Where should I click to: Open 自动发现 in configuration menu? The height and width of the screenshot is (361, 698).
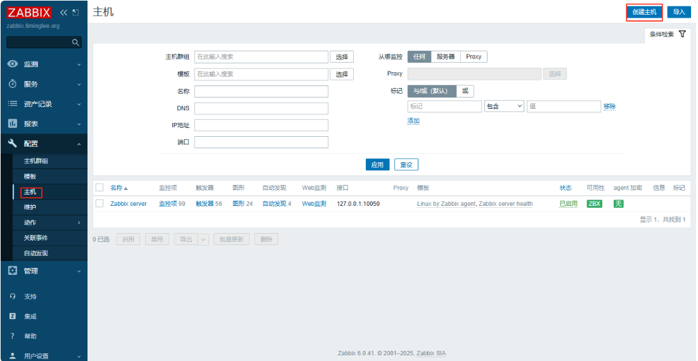36,253
